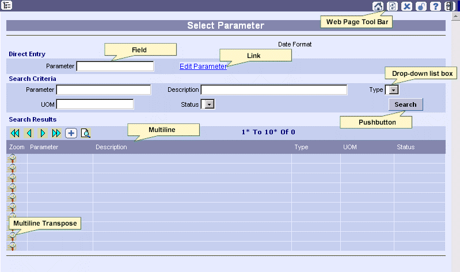Click the X cancel toolbar icon

click(x=406, y=6)
